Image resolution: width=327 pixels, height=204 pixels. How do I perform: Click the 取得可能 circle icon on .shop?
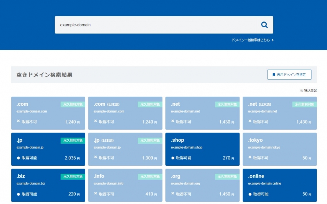pos(173,158)
